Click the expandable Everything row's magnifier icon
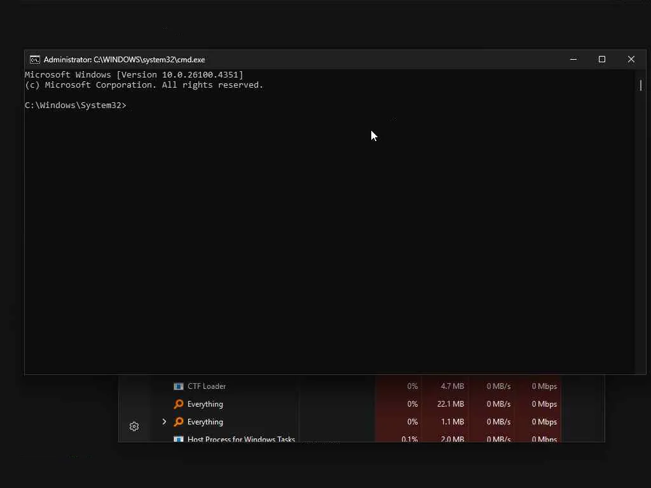 179,422
